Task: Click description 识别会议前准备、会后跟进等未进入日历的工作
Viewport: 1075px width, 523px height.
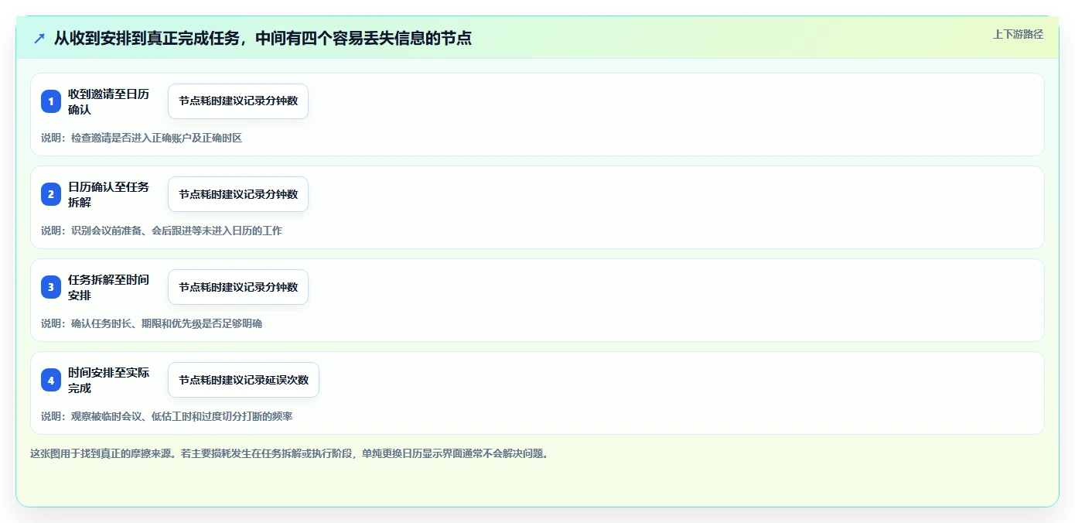Action: [x=162, y=231]
